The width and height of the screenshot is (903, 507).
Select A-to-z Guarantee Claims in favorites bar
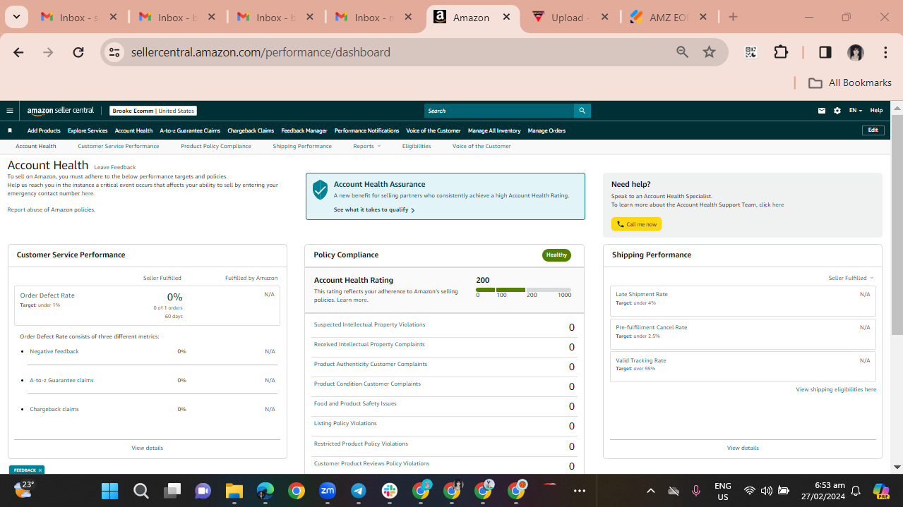pos(190,130)
